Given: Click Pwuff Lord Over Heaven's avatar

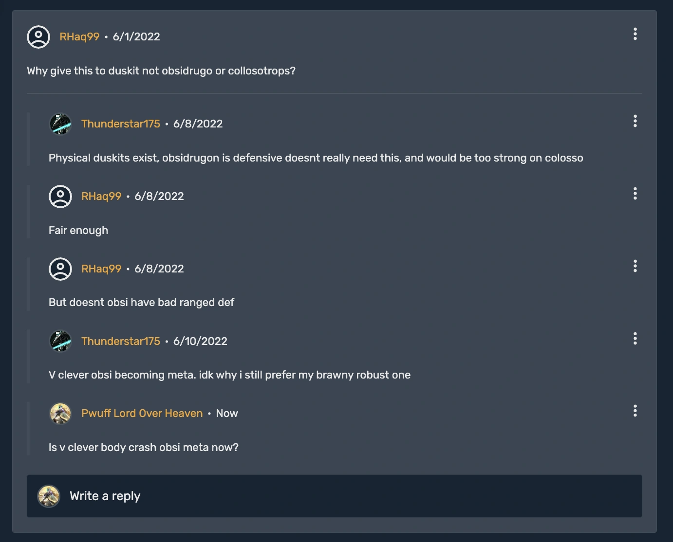Looking at the screenshot, I should coord(60,413).
